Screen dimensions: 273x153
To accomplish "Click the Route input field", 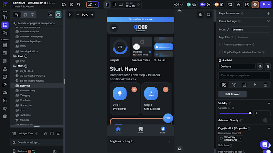I will (x=250, y=29).
